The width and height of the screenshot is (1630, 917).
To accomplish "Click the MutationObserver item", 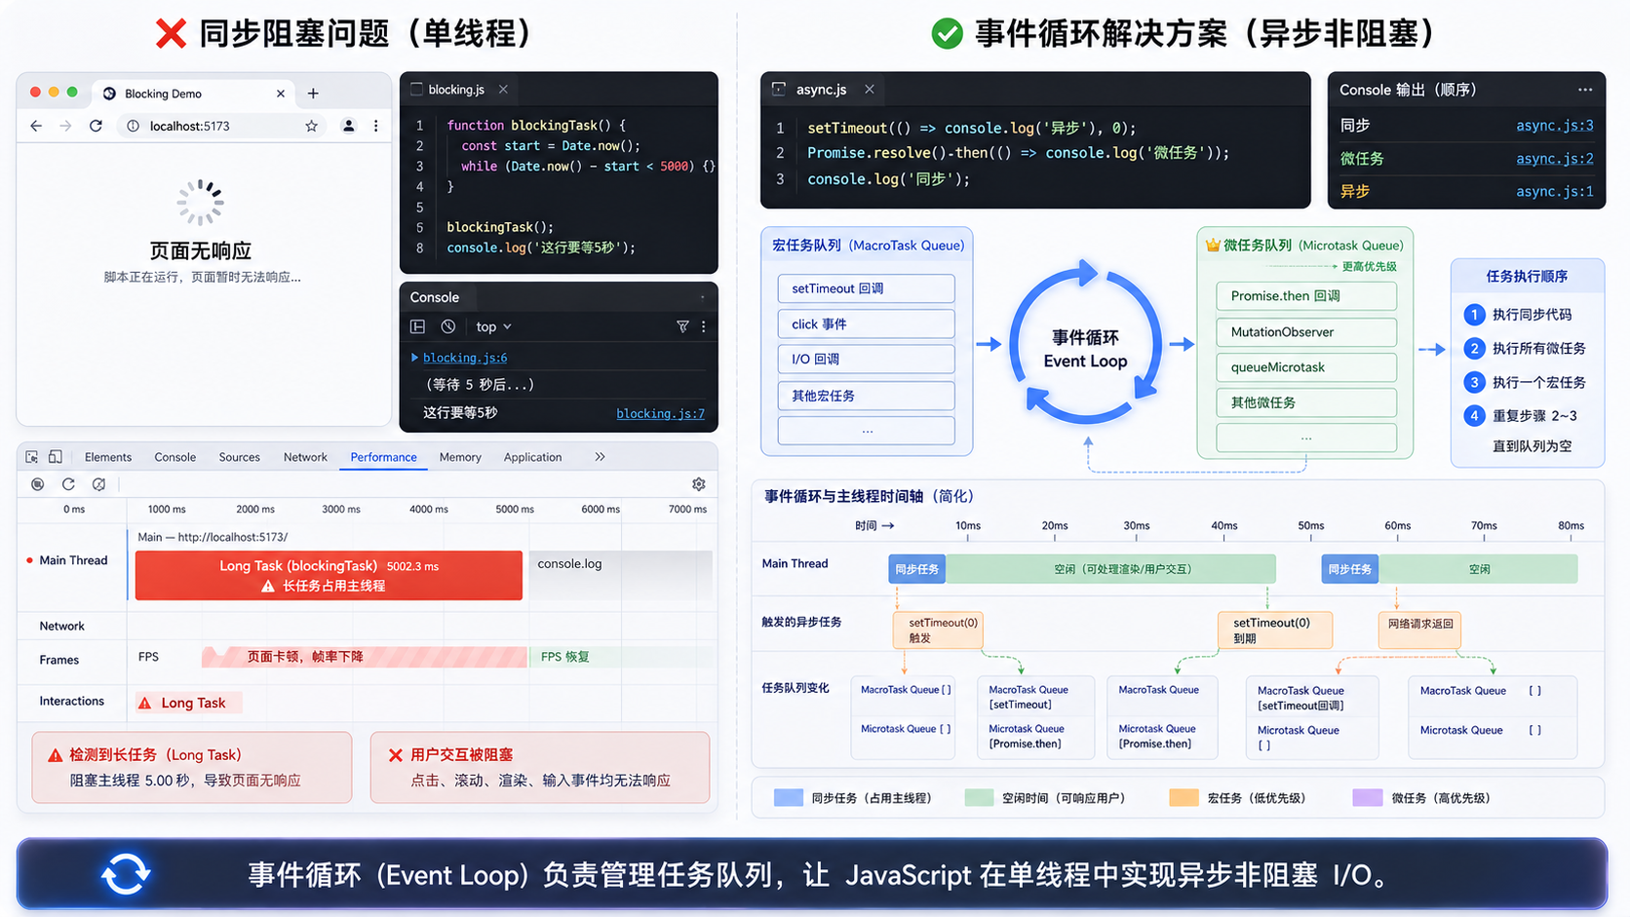I will [1306, 332].
